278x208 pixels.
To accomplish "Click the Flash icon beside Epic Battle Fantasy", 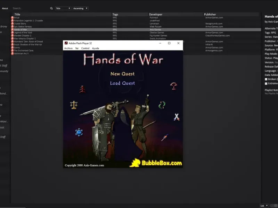I will pyautogui.click(x=12, y=27).
